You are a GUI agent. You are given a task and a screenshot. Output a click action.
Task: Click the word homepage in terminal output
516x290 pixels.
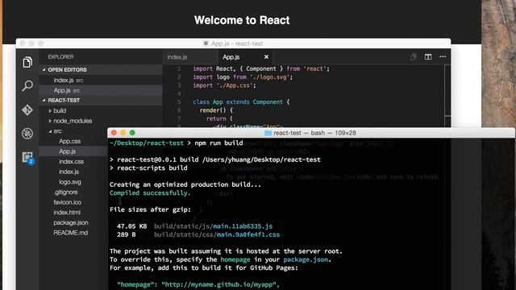tap(235, 259)
